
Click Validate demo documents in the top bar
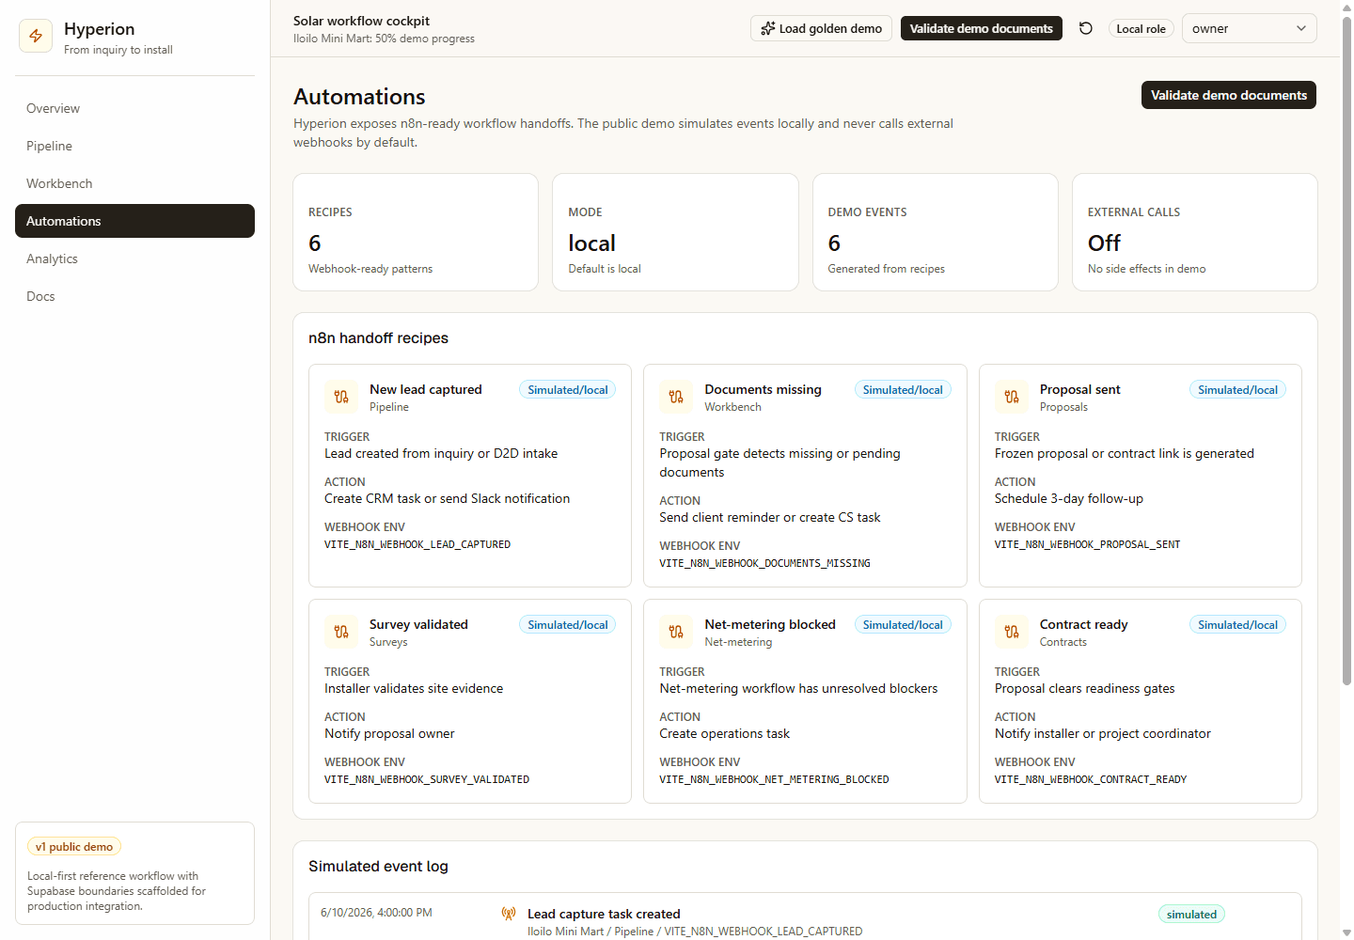(982, 28)
